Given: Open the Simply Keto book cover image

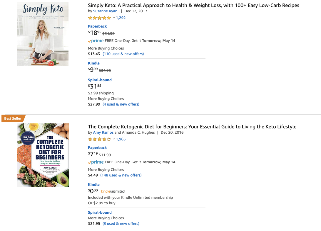Looking at the screenshot, I should click(43, 34).
